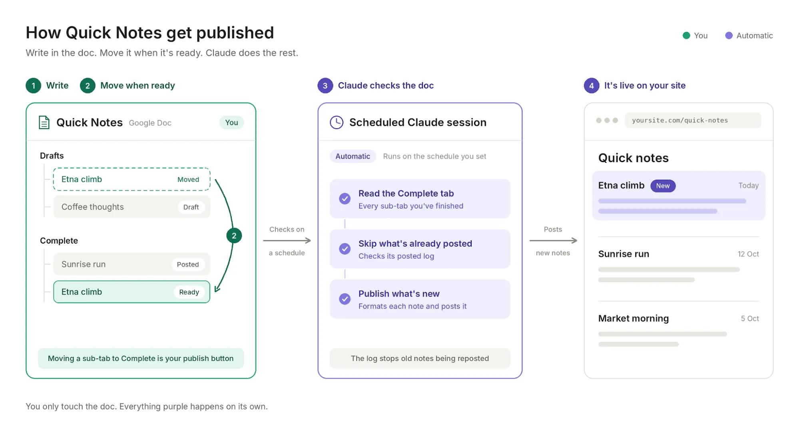Click the checkmark icon for Skip what's already posted
799x430 pixels.
tap(345, 249)
